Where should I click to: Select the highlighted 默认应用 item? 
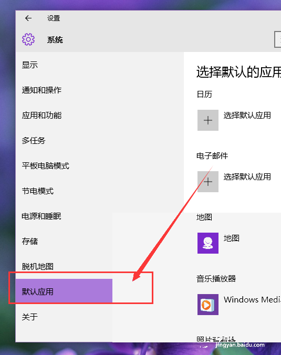pyautogui.click(x=64, y=291)
